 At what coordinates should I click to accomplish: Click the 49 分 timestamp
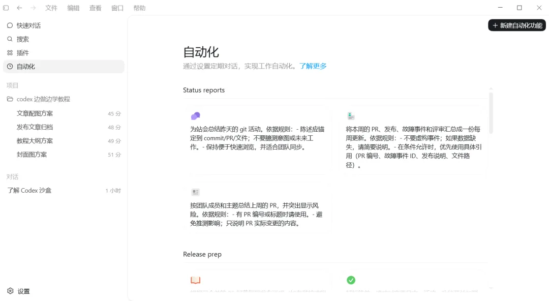coord(114,141)
